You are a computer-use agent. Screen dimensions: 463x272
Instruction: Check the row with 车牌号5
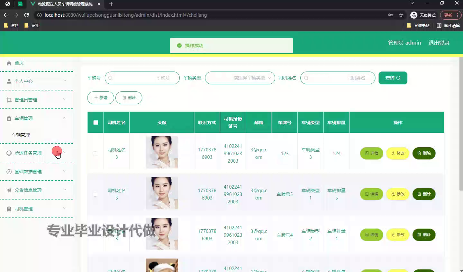(x=95, y=194)
